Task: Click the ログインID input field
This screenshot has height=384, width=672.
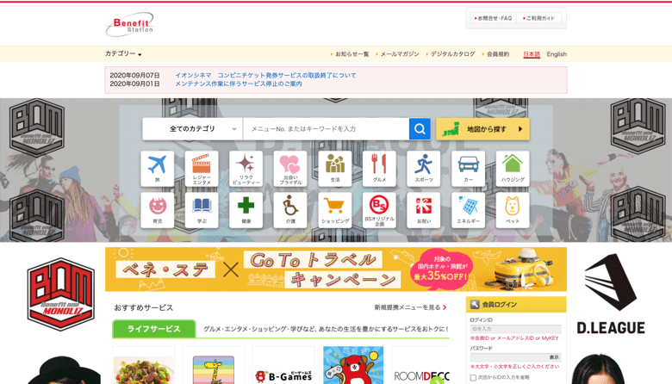Action: point(514,329)
